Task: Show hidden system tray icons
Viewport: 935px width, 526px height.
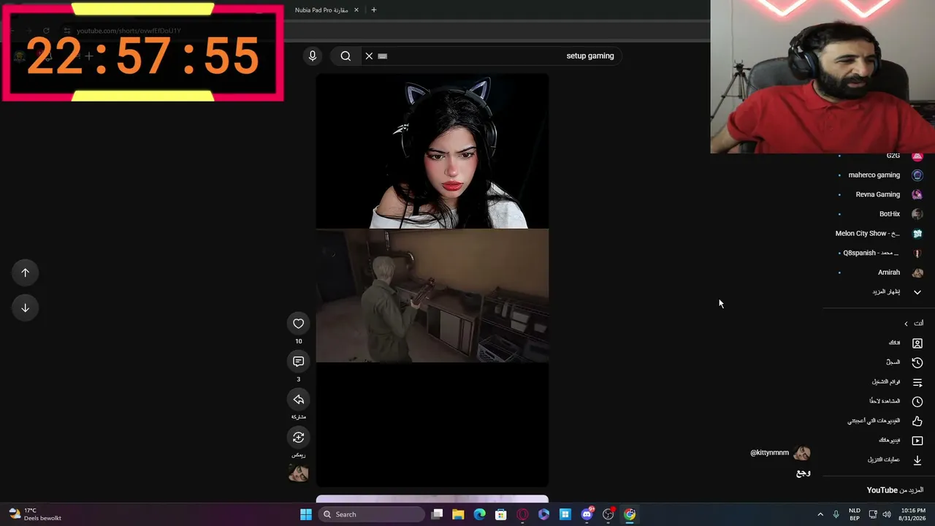Action: pos(820,514)
